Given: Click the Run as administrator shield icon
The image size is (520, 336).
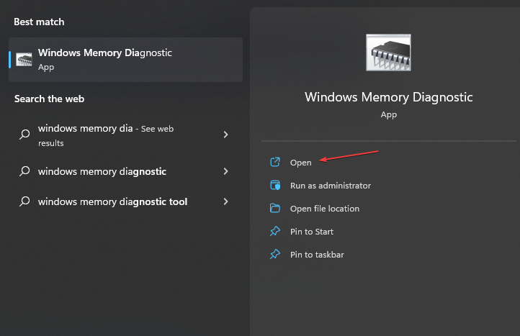Looking at the screenshot, I should coord(274,186).
